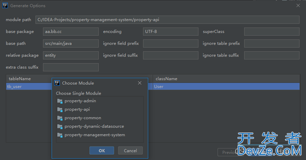Select the property-admin module
This screenshot has height=160, width=306.
[x=100, y=101]
